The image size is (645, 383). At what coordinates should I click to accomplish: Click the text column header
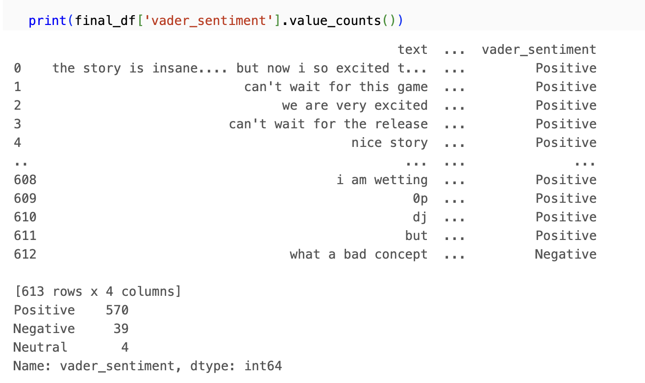tap(412, 49)
